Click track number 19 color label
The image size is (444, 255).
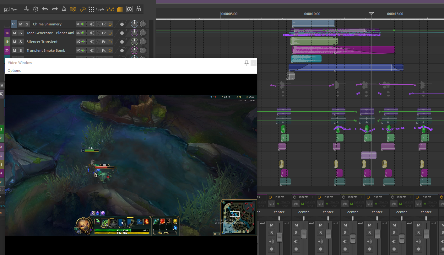[x=7, y=42]
